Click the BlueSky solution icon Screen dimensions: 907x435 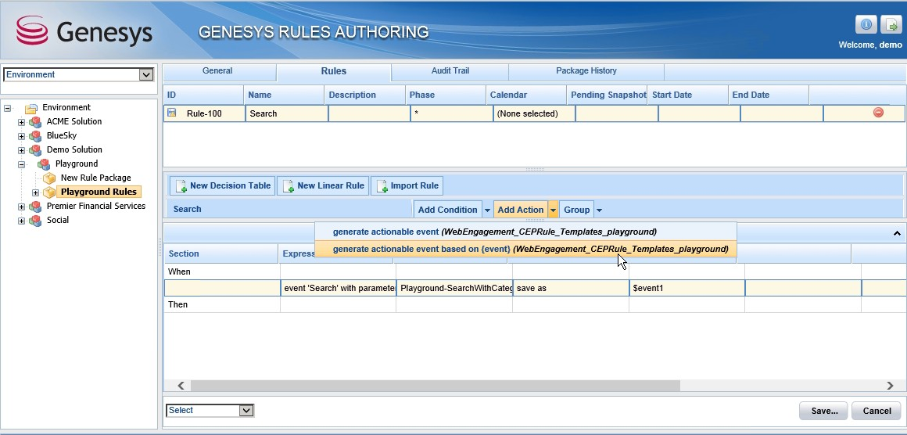click(35, 136)
